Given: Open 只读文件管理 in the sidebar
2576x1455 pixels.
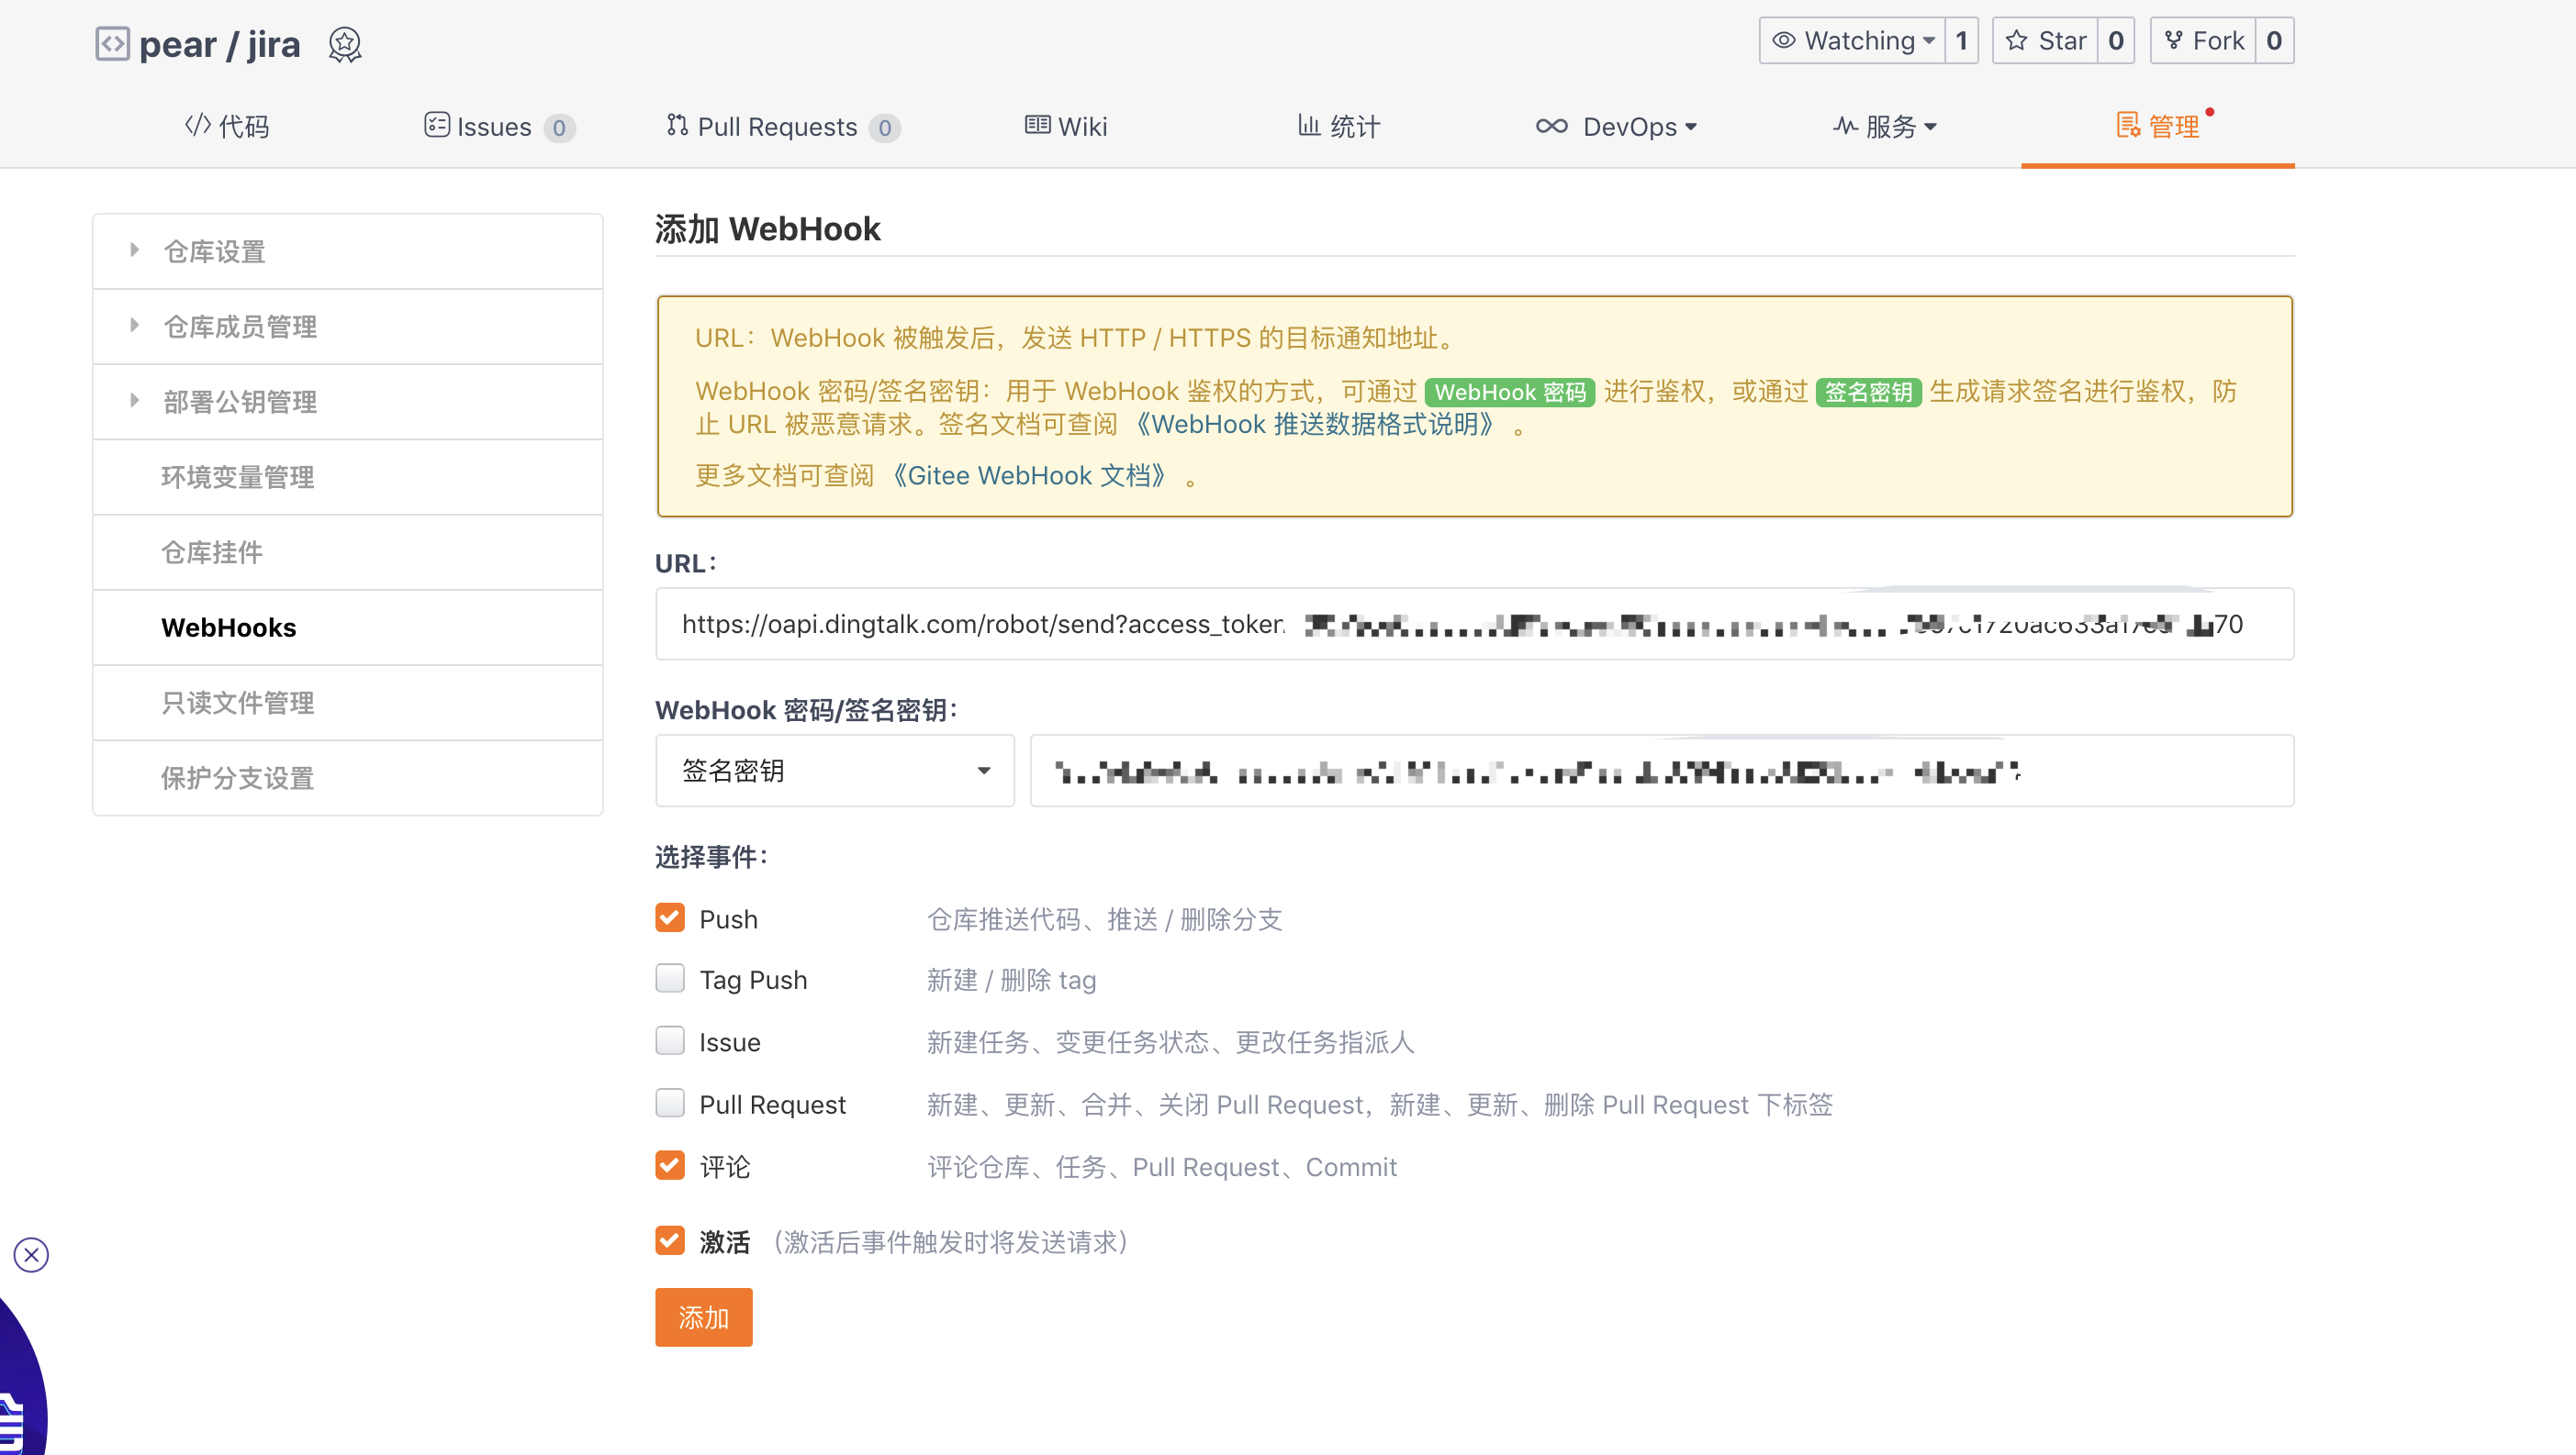Looking at the screenshot, I should click(348, 703).
